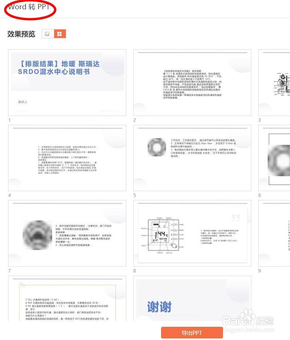The image size is (290, 340).
Task: Select slide 2 text thumbnail
Action: [x=192, y=83]
